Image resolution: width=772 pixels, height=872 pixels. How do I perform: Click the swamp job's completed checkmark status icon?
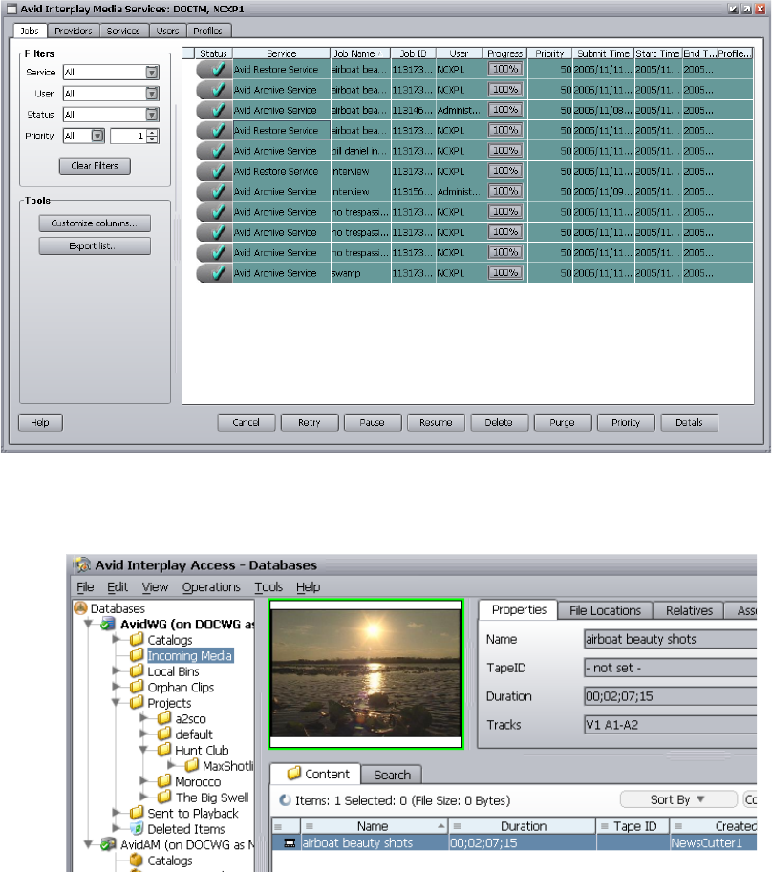coord(215,273)
